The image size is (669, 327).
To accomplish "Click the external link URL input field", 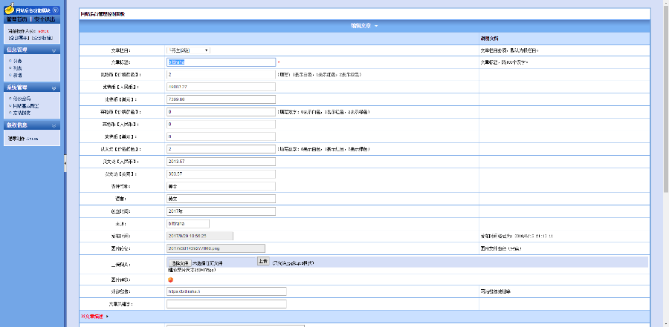I will point(226,291).
